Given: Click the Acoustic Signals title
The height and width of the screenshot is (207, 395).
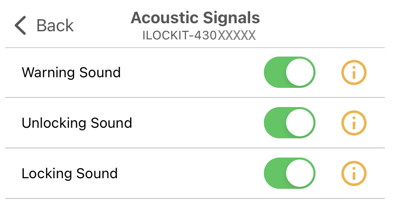Looking at the screenshot, I should click(x=195, y=18).
